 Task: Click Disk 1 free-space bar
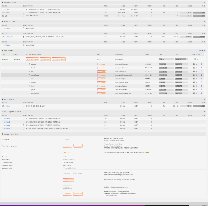click(x=199, y=13)
